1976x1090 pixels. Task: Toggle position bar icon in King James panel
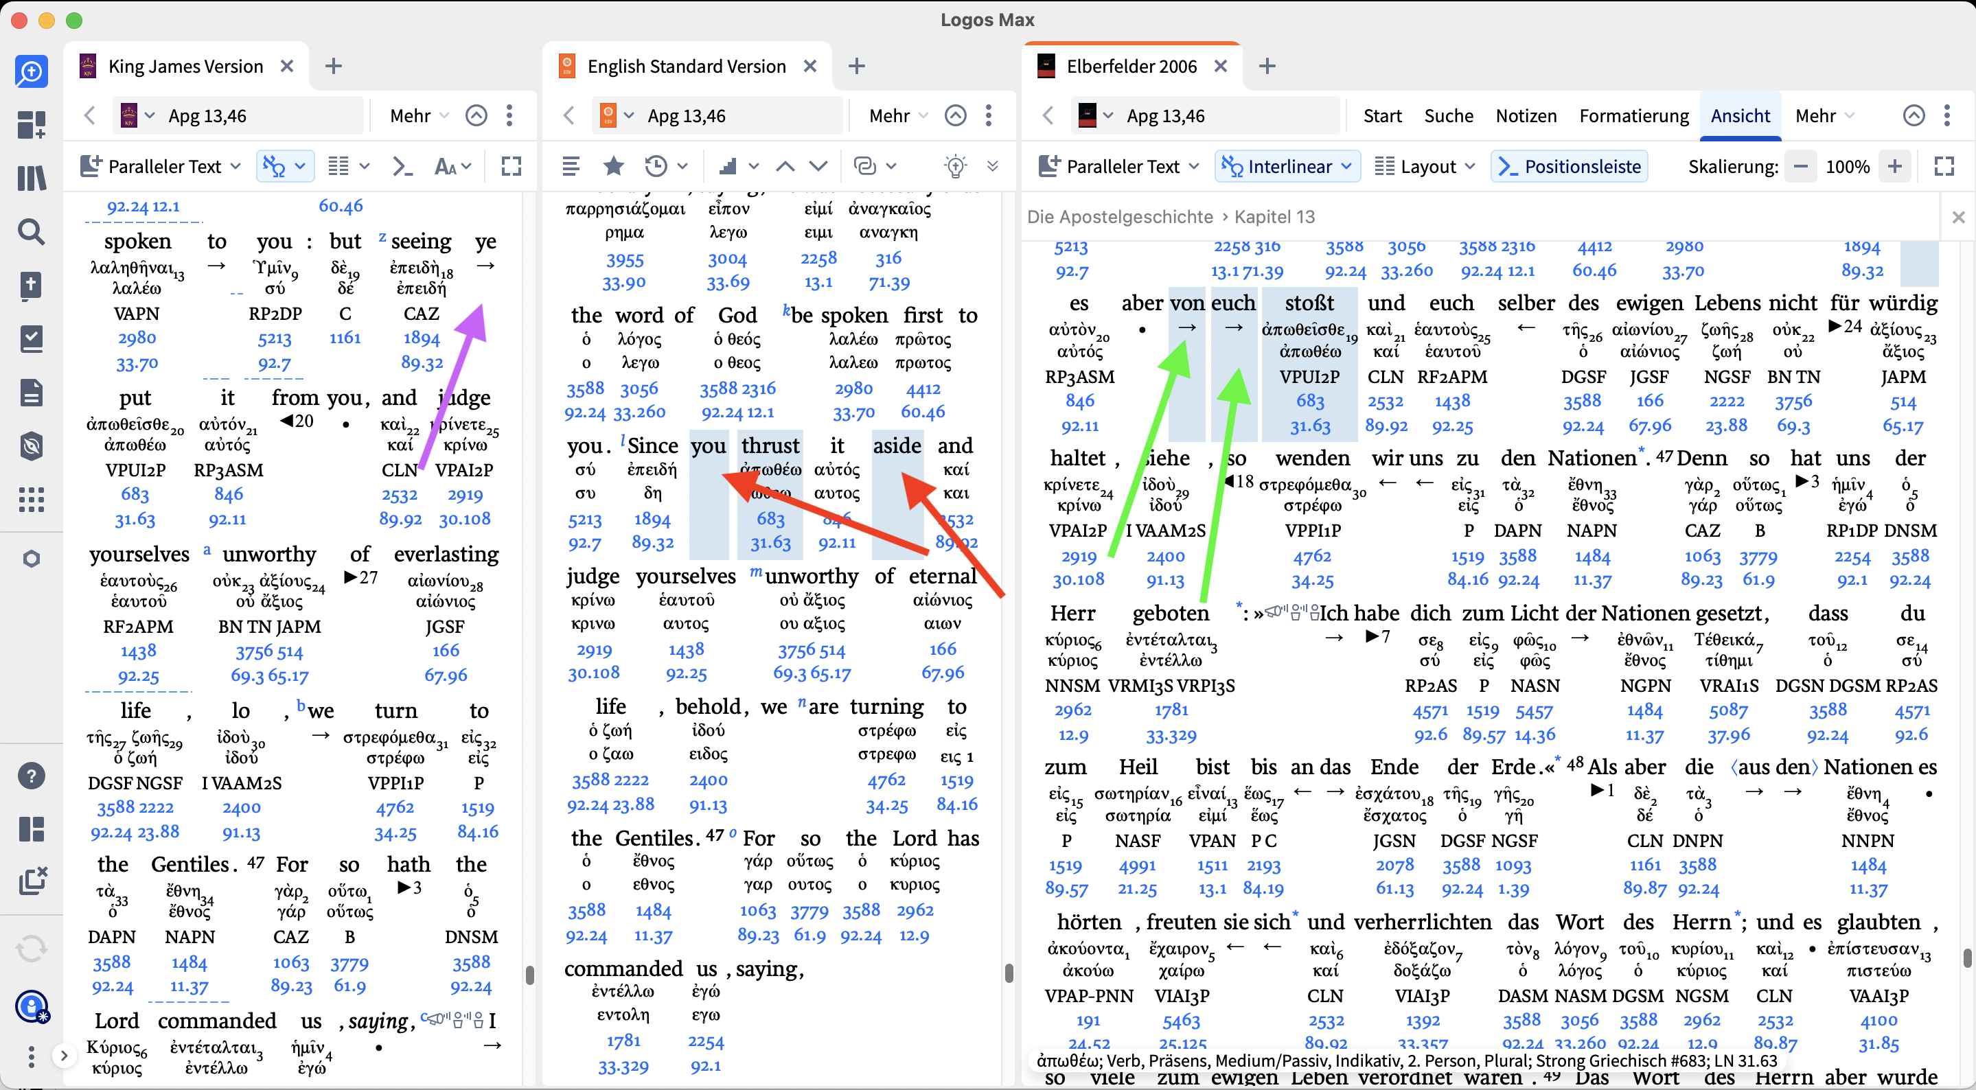click(x=402, y=167)
